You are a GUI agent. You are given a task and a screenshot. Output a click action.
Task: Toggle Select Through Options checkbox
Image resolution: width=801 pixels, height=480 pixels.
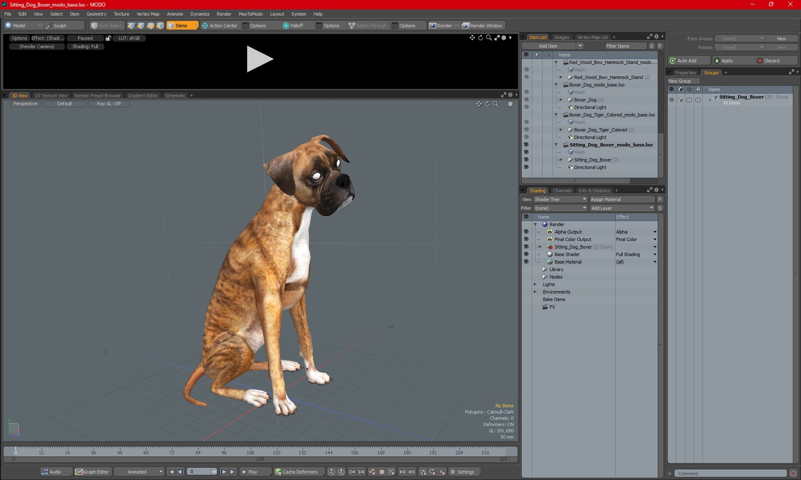point(395,26)
